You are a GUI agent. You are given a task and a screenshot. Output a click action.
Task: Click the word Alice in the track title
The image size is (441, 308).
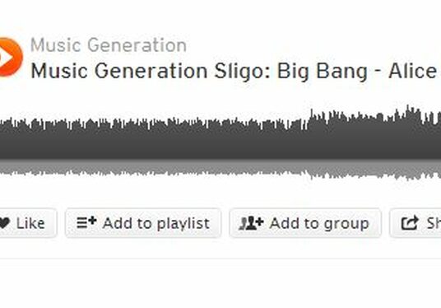point(412,71)
